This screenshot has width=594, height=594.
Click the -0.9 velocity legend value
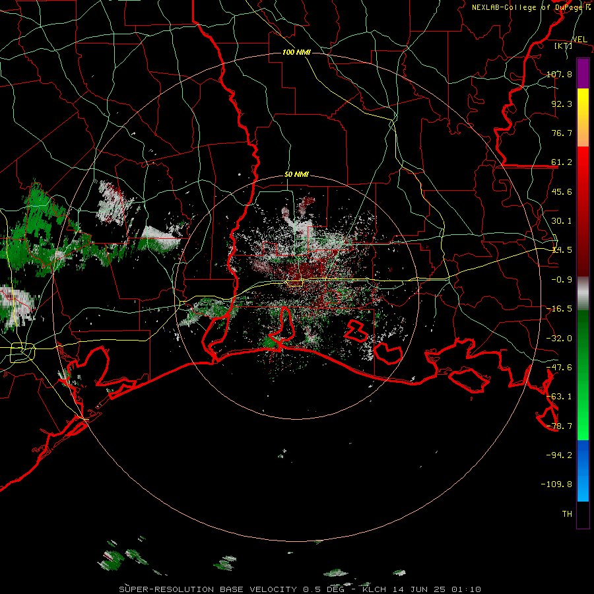click(562, 280)
